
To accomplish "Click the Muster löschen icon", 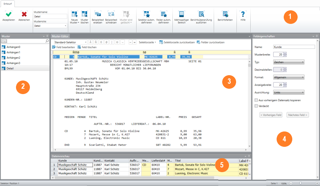I will [84, 14].
